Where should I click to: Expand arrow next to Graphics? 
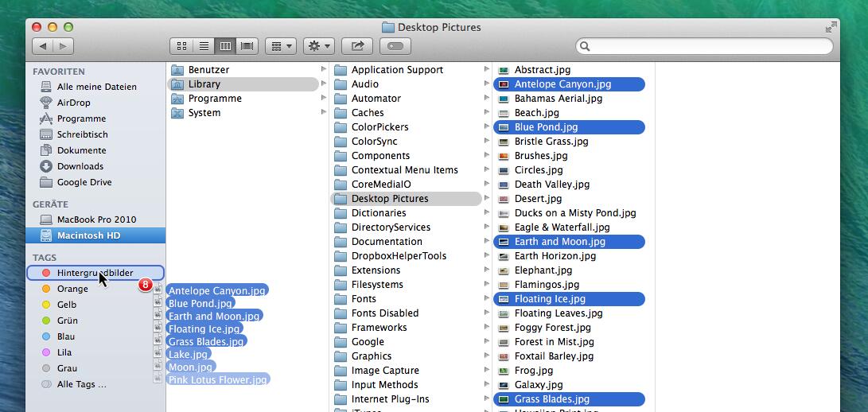pos(487,356)
